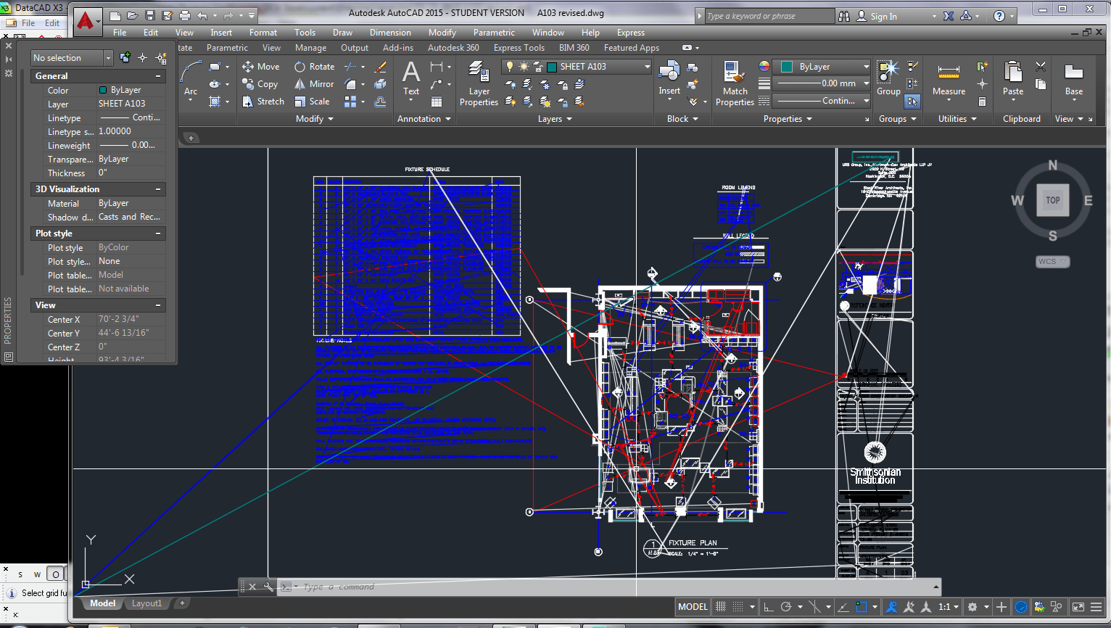Select the Move tool
Screen dimensions: 1111x628
[260, 66]
